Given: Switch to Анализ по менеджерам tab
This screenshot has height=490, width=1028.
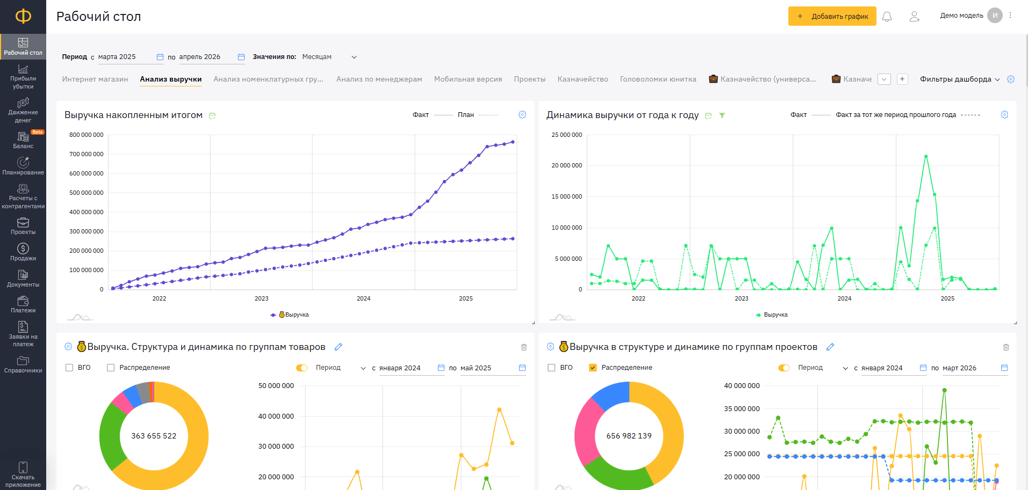Looking at the screenshot, I should pyautogui.click(x=379, y=79).
